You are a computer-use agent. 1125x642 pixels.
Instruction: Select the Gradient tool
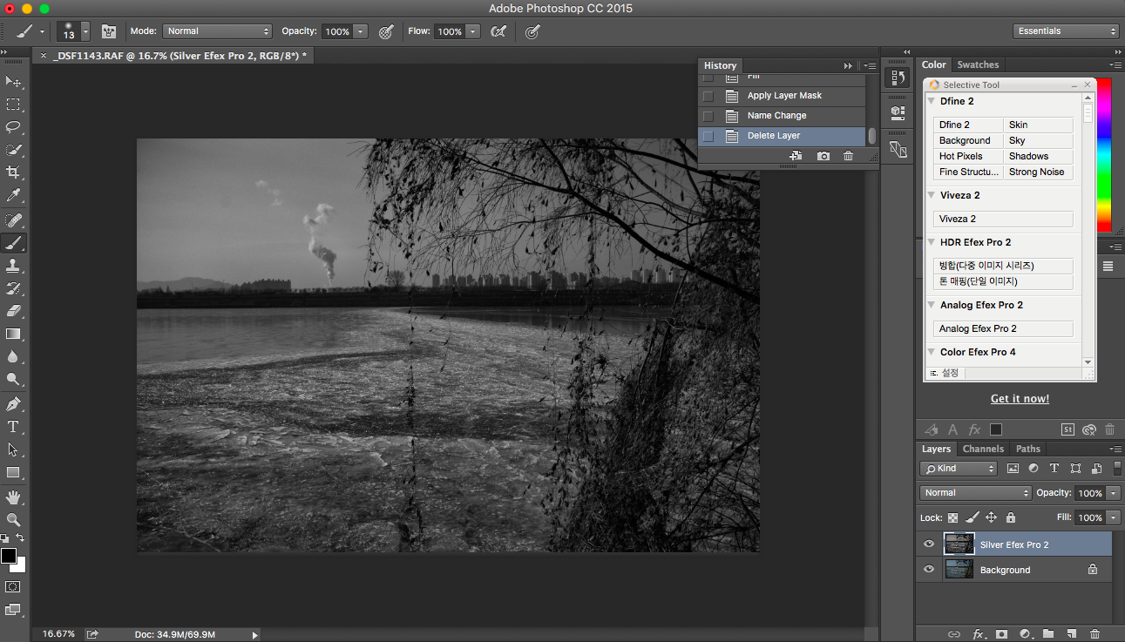coord(13,334)
